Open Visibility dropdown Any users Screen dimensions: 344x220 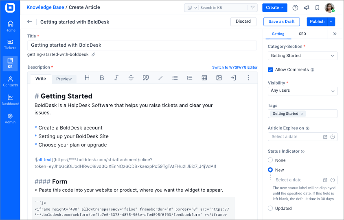(x=302, y=91)
